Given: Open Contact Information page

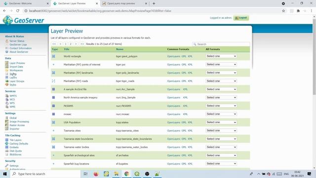Looking at the screenshot, I should pos(21,48).
